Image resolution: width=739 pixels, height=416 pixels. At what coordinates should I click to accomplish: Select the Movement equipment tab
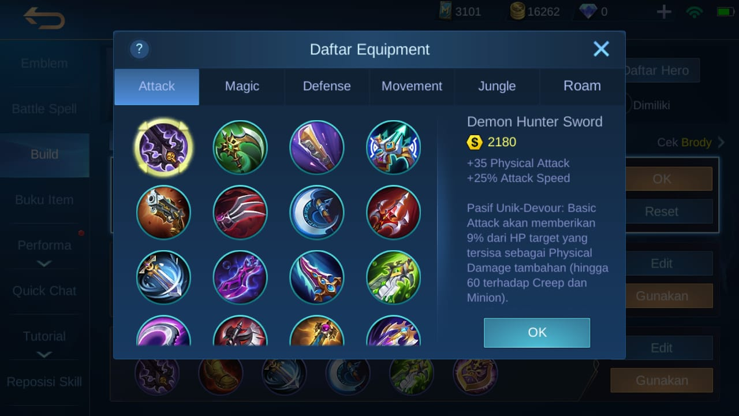tap(412, 86)
